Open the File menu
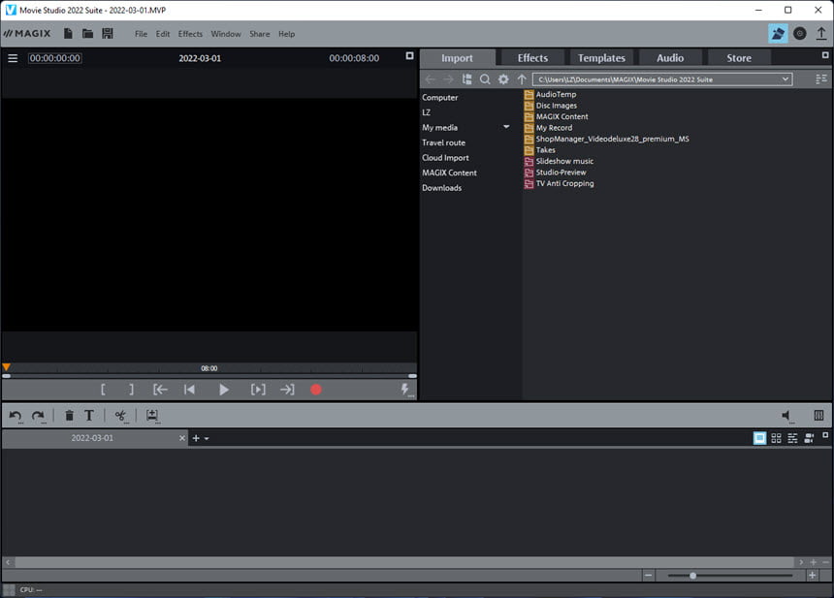834x598 pixels. click(x=141, y=34)
